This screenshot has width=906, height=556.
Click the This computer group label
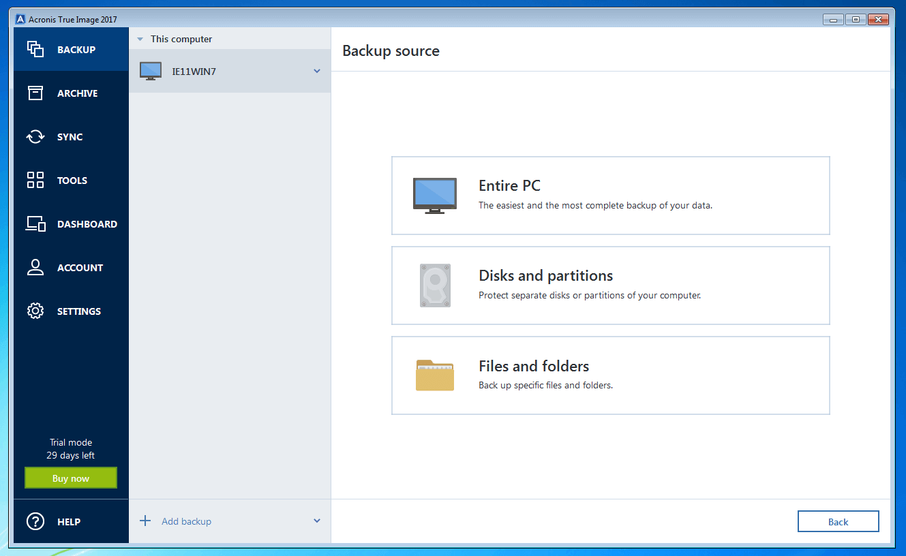coord(181,40)
